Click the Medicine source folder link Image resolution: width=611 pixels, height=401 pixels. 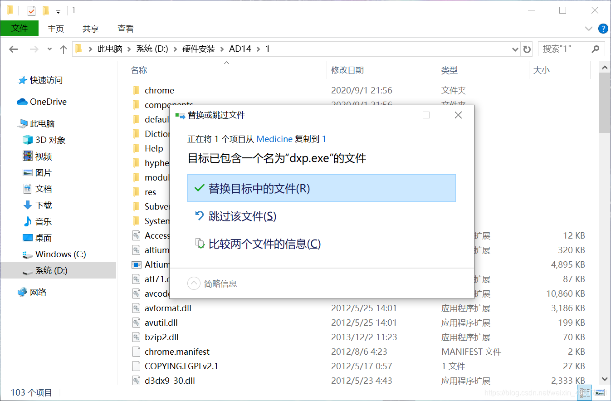[x=274, y=139]
